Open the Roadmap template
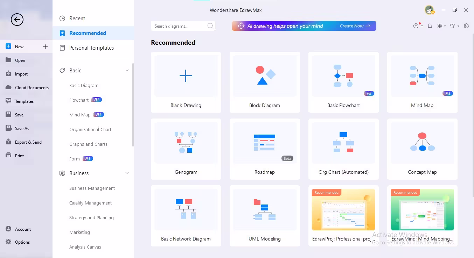 coord(265,149)
